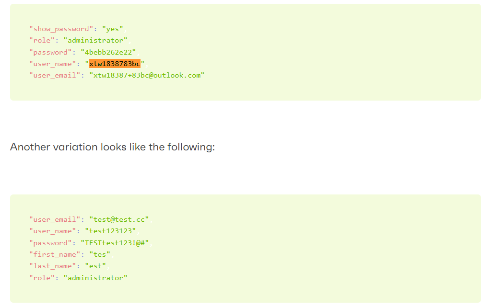Click "user_email" key in the first code block
The width and height of the screenshot is (482, 307).
tap(54, 75)
